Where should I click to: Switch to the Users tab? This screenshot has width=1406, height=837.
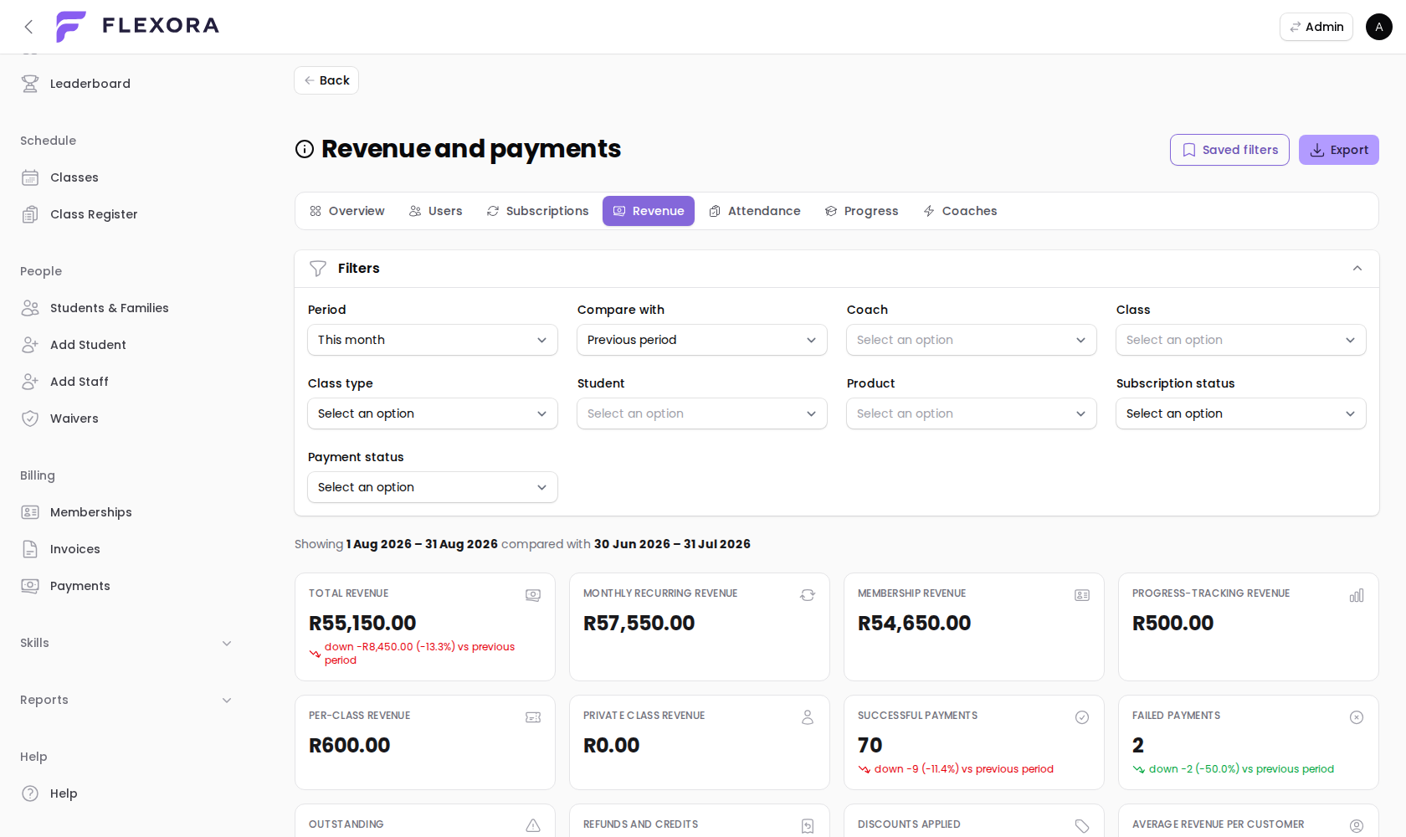pos(436,211)
